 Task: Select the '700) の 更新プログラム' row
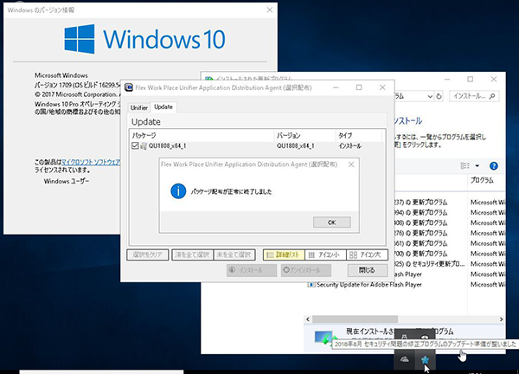coord(450,254)
